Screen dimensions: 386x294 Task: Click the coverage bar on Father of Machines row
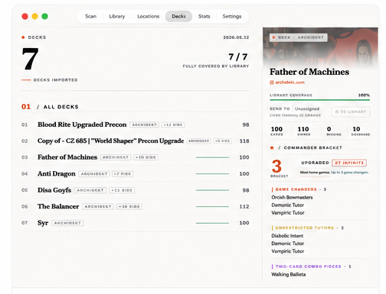(212, 157)
